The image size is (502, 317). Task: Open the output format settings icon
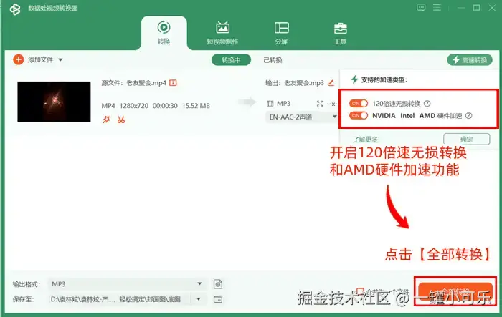[x=218, y=284]
